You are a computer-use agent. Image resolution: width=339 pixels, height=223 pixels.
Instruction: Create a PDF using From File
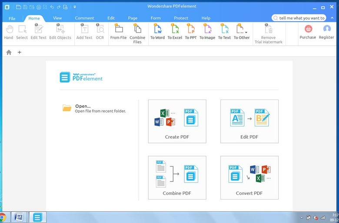[x=118, y=31]
